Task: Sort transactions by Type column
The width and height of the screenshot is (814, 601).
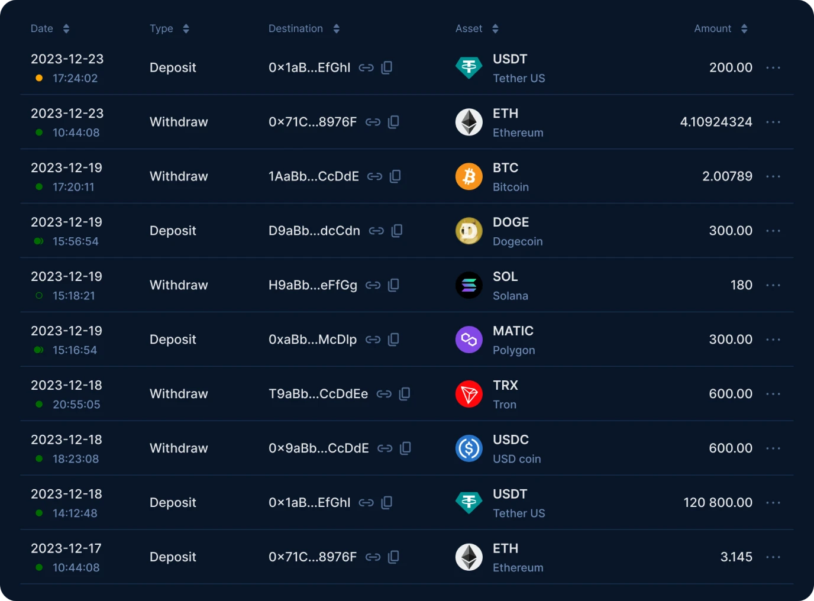Action: tap(186, 28)
